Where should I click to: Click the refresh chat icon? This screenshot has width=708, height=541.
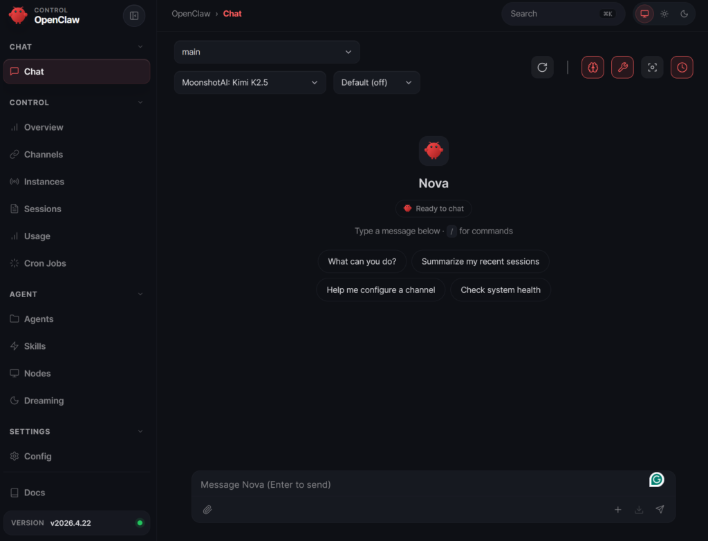pyautogui.click(x=542, y=67)
